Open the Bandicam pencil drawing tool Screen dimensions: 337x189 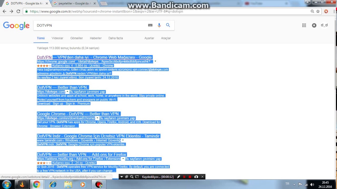coord(179,177)
